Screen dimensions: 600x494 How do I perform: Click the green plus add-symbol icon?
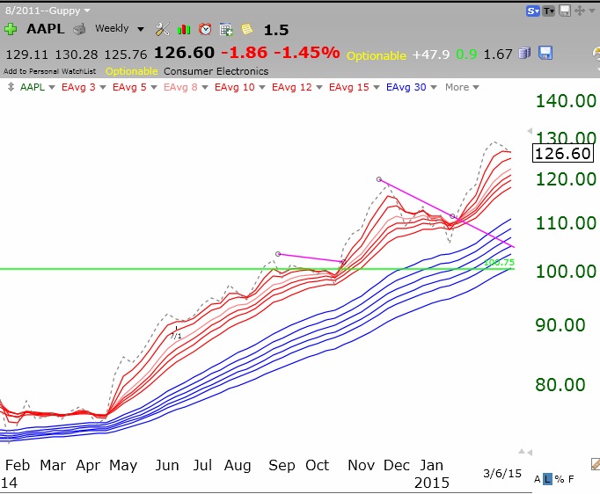[x=11, y=29]
